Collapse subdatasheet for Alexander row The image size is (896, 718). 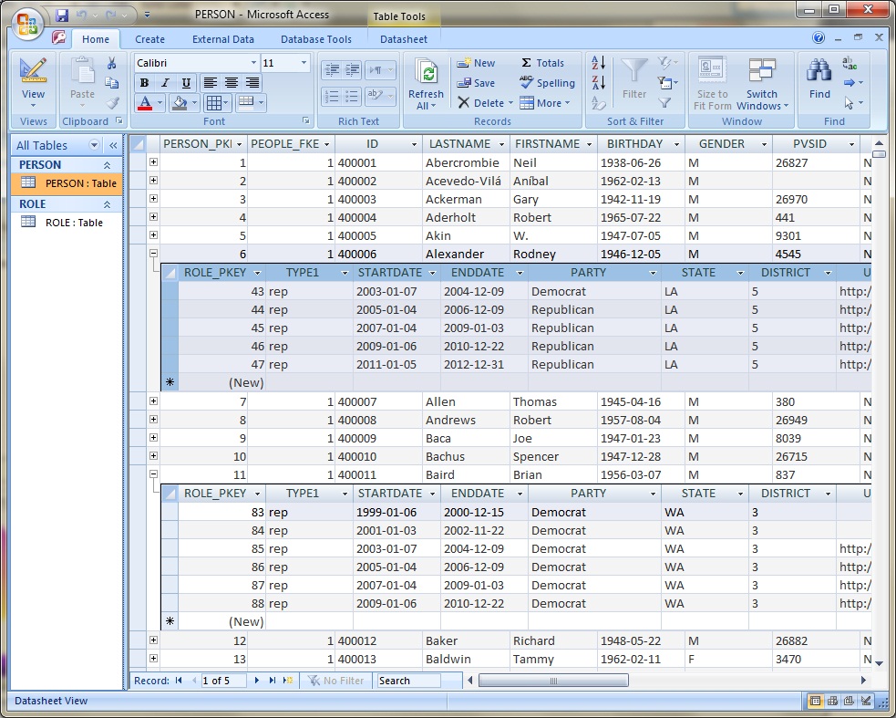tap(154, 253)
